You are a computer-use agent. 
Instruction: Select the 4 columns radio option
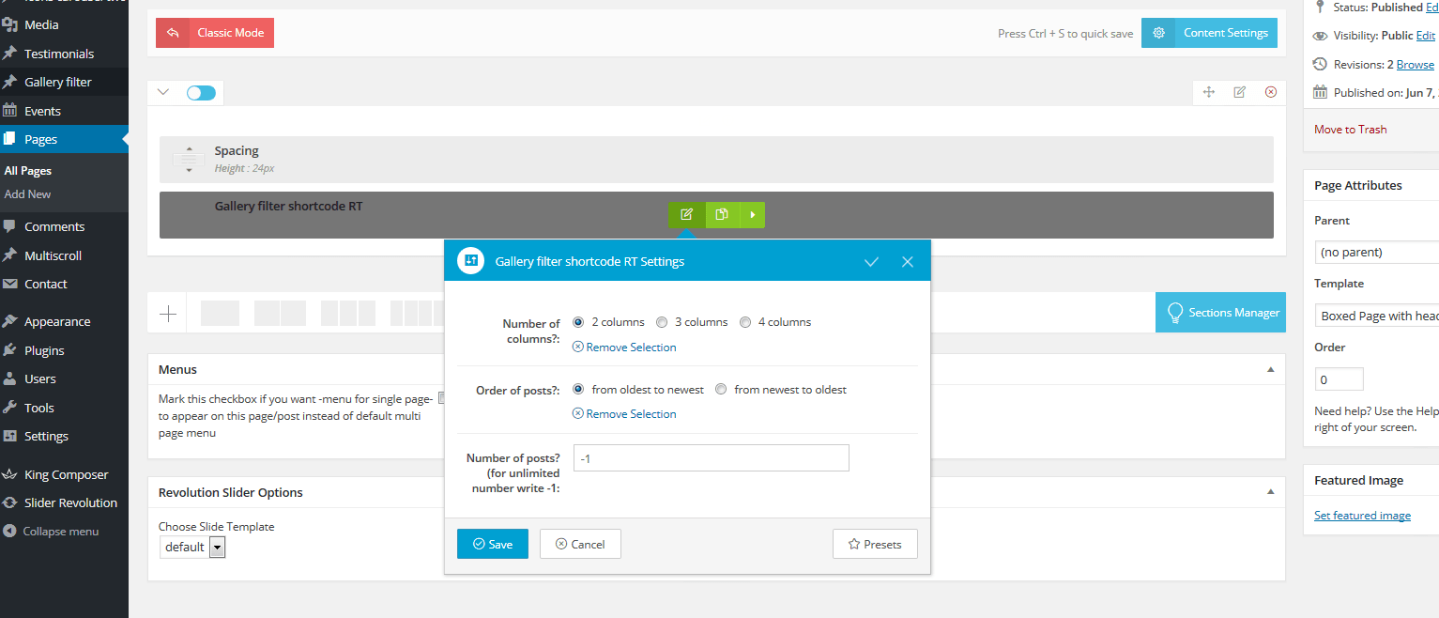click(745, 322)
